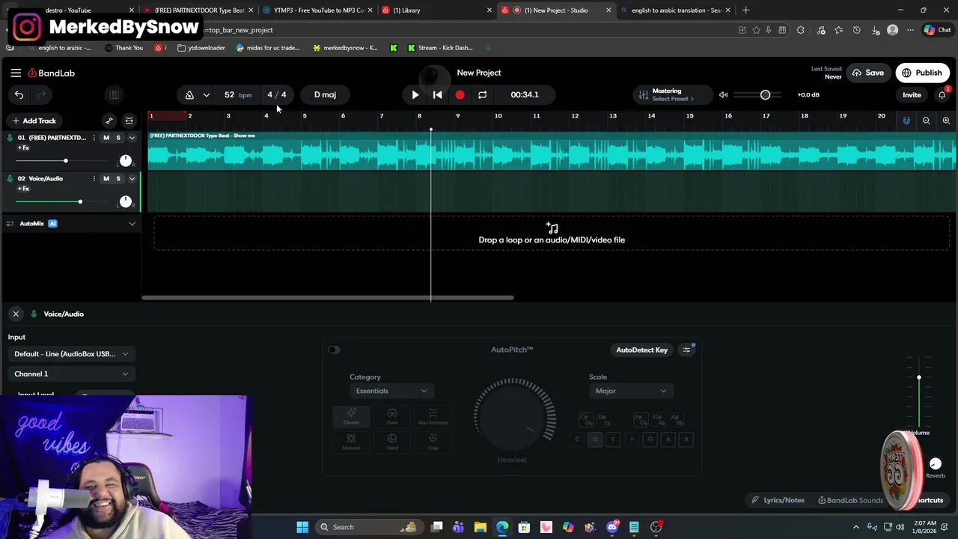The width and height of the screenshot is (958, 539).
Task: Click AutoDetect Key
Action: [x=641, y=350]
